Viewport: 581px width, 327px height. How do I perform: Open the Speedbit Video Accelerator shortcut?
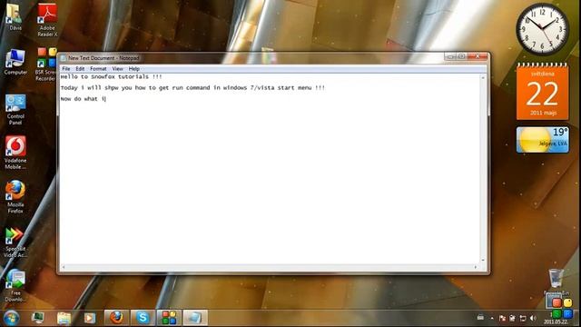click(15, 242)
